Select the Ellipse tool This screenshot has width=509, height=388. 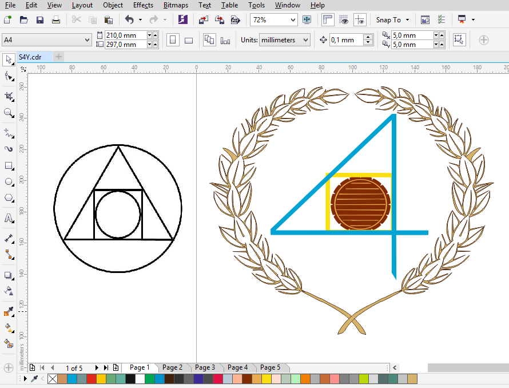point(9,181)
